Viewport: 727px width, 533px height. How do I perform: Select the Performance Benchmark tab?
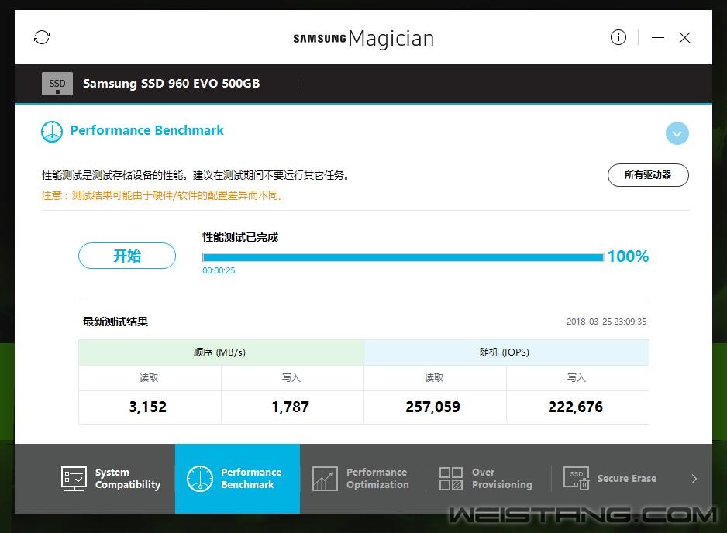pos(237,478)
